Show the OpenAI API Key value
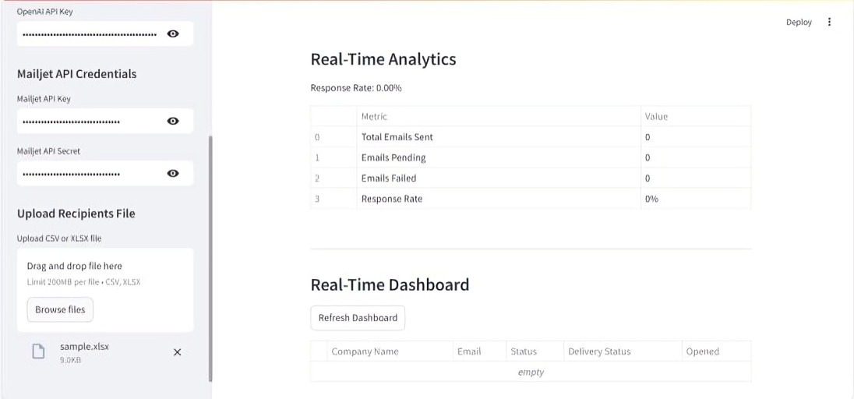Image resolution: width=854 pixels, height=399 pixels. [x=173, y=34]
